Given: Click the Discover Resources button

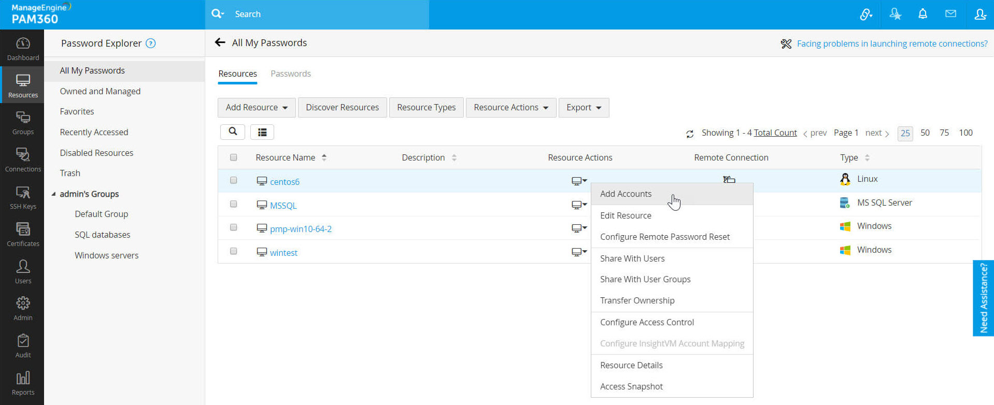Looking at the screenshot, I should click(342, 108).
